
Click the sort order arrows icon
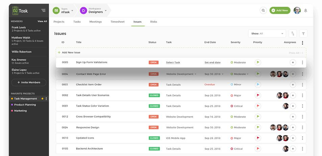point(293,34)
